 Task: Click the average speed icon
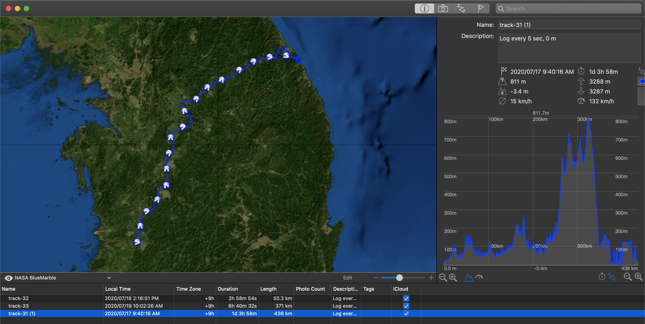[x=502, y=101]
